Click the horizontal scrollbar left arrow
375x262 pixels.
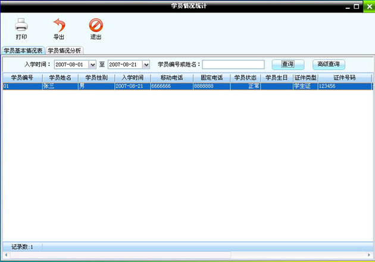7,255
